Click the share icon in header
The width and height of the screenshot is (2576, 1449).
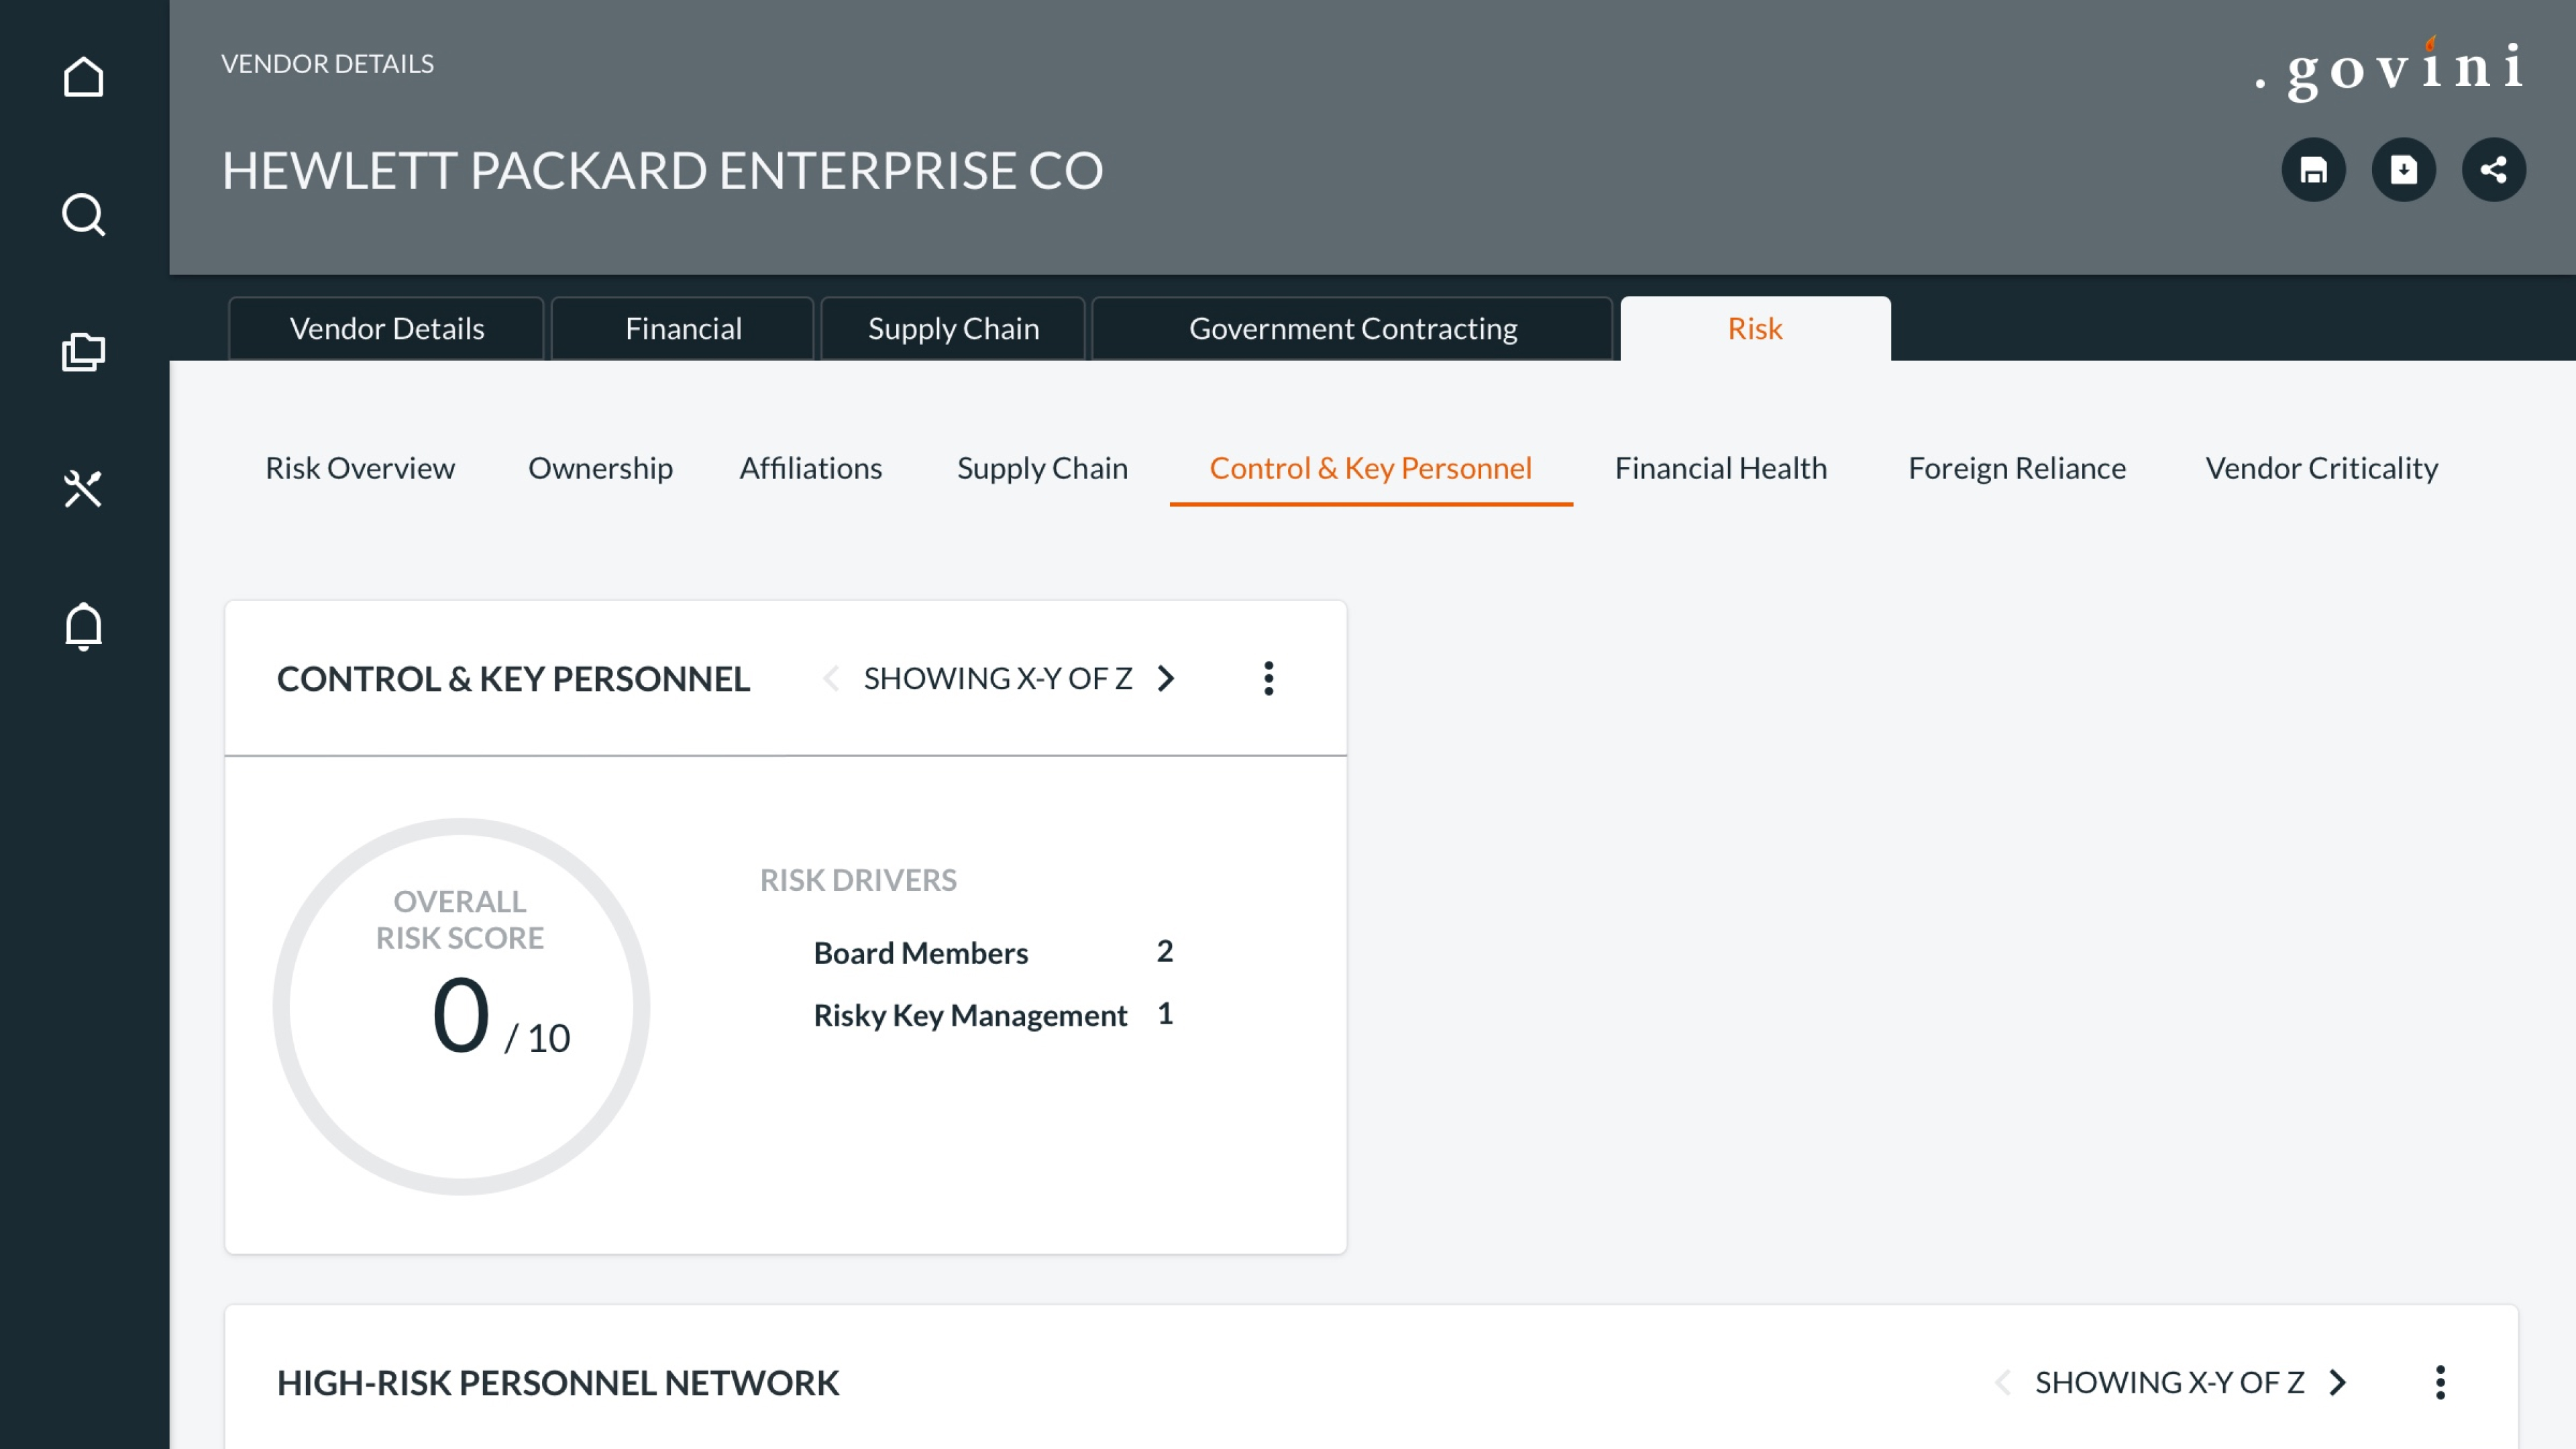coord(2493,170)
